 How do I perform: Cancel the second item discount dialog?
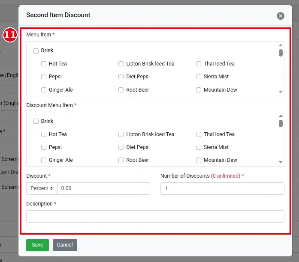click(x=65, y=245)
